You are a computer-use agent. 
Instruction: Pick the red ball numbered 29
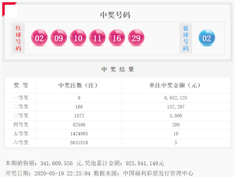point(136,38)
